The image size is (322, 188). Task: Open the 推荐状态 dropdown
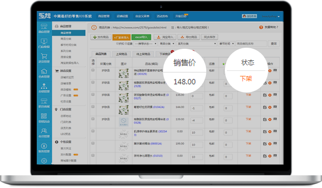[145, 44]
